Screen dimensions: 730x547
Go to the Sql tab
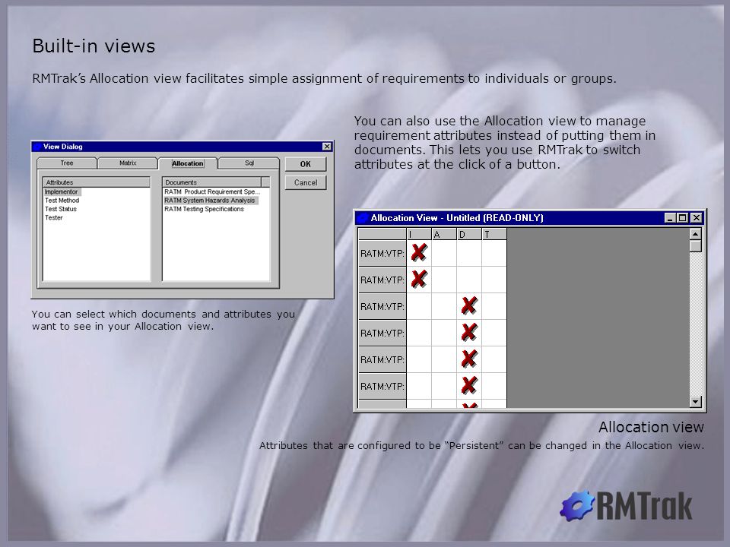(x=249, y=163)
